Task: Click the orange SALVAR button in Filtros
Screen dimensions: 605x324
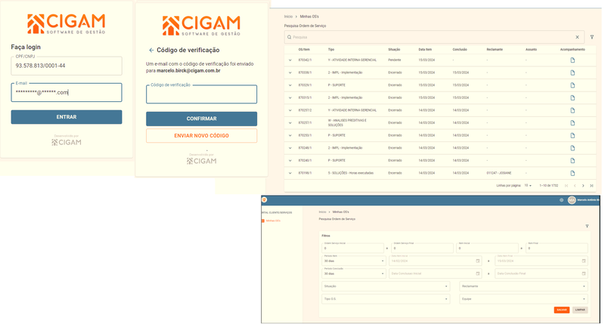Action: tap(562, 310)
